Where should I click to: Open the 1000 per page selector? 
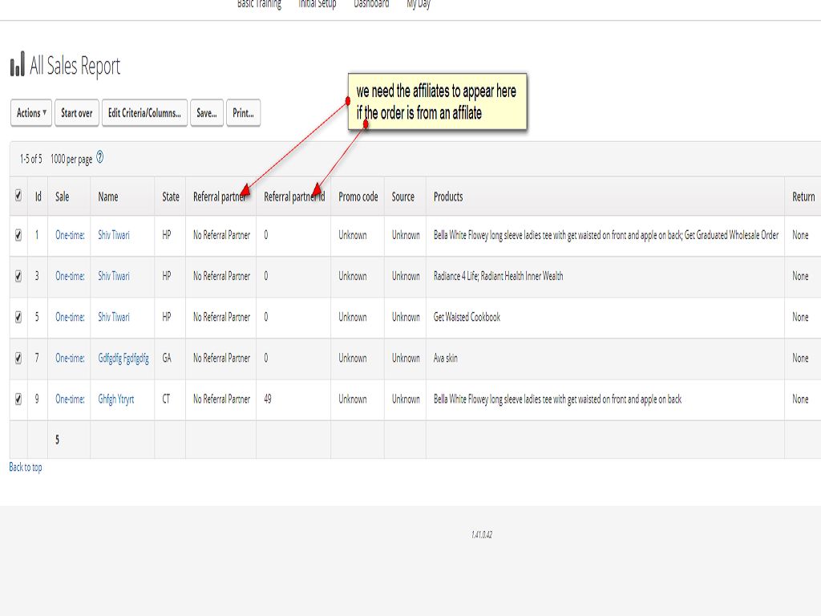click(71, 160)
